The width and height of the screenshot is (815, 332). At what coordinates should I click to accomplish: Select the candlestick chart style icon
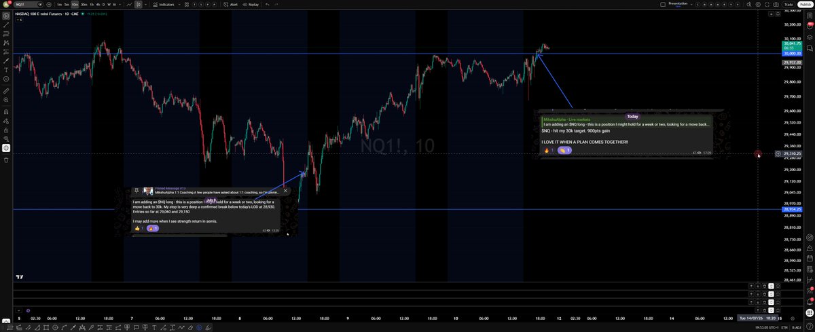138,4
